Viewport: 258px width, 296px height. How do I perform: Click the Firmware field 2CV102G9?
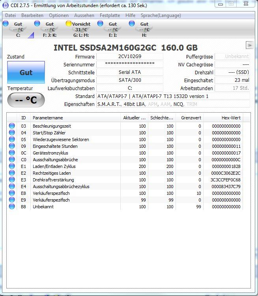point(130,57)
